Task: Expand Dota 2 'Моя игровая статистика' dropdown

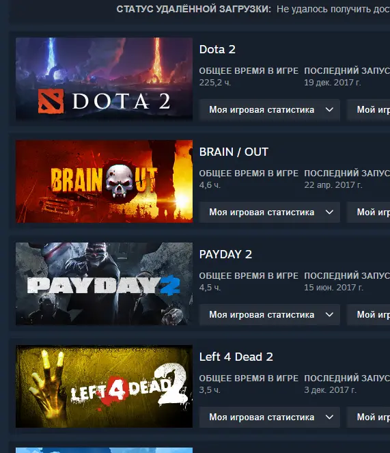Action: click(270, 110)
